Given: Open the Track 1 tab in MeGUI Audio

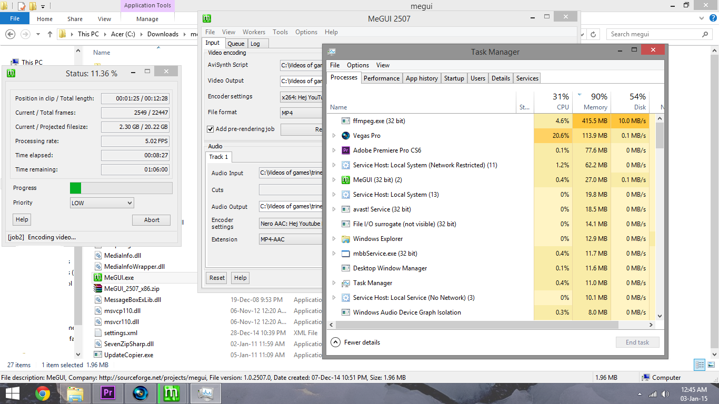Looking at the screenshot, I should tap(219, 157).
